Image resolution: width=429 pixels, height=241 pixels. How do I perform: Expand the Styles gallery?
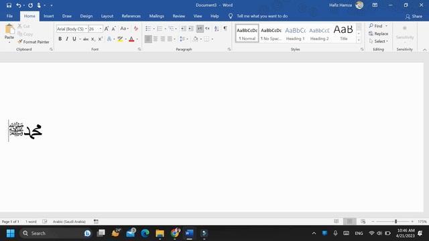pos(359,40)
